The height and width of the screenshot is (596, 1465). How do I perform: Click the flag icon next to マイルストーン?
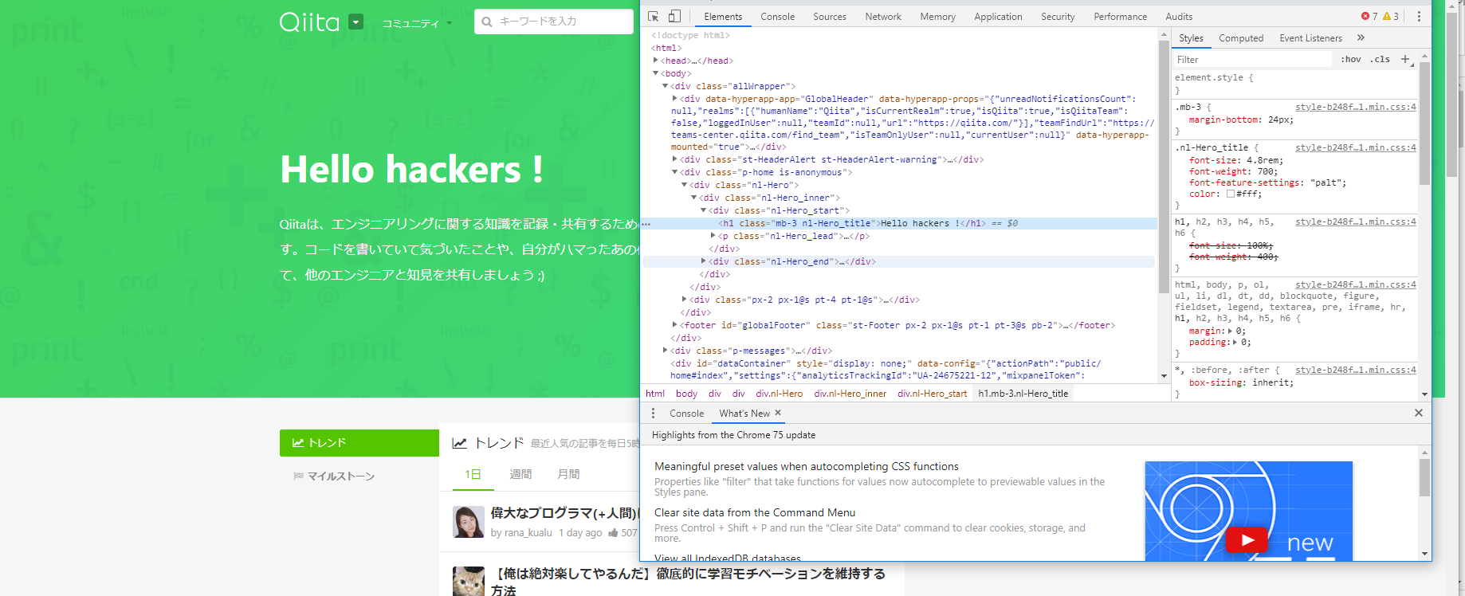pos(298,476)
